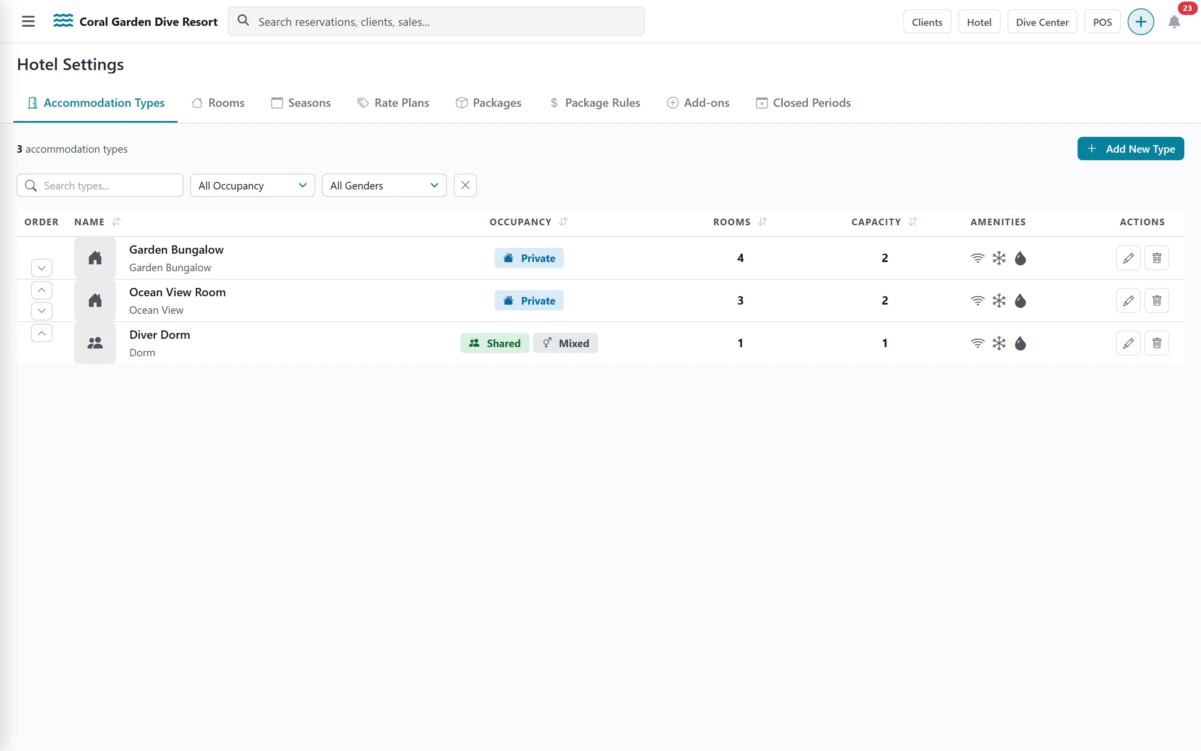This screenshot has height=751, width=1201.
Task: Click the wifi amenity icon for Garden Bungalow
Action: (x=977, y=258)
